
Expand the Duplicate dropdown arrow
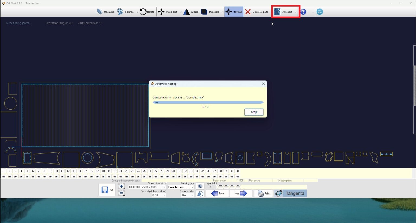tap(223, 12)
